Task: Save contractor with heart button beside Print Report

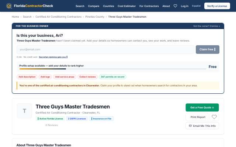Action: pos(214,117)
